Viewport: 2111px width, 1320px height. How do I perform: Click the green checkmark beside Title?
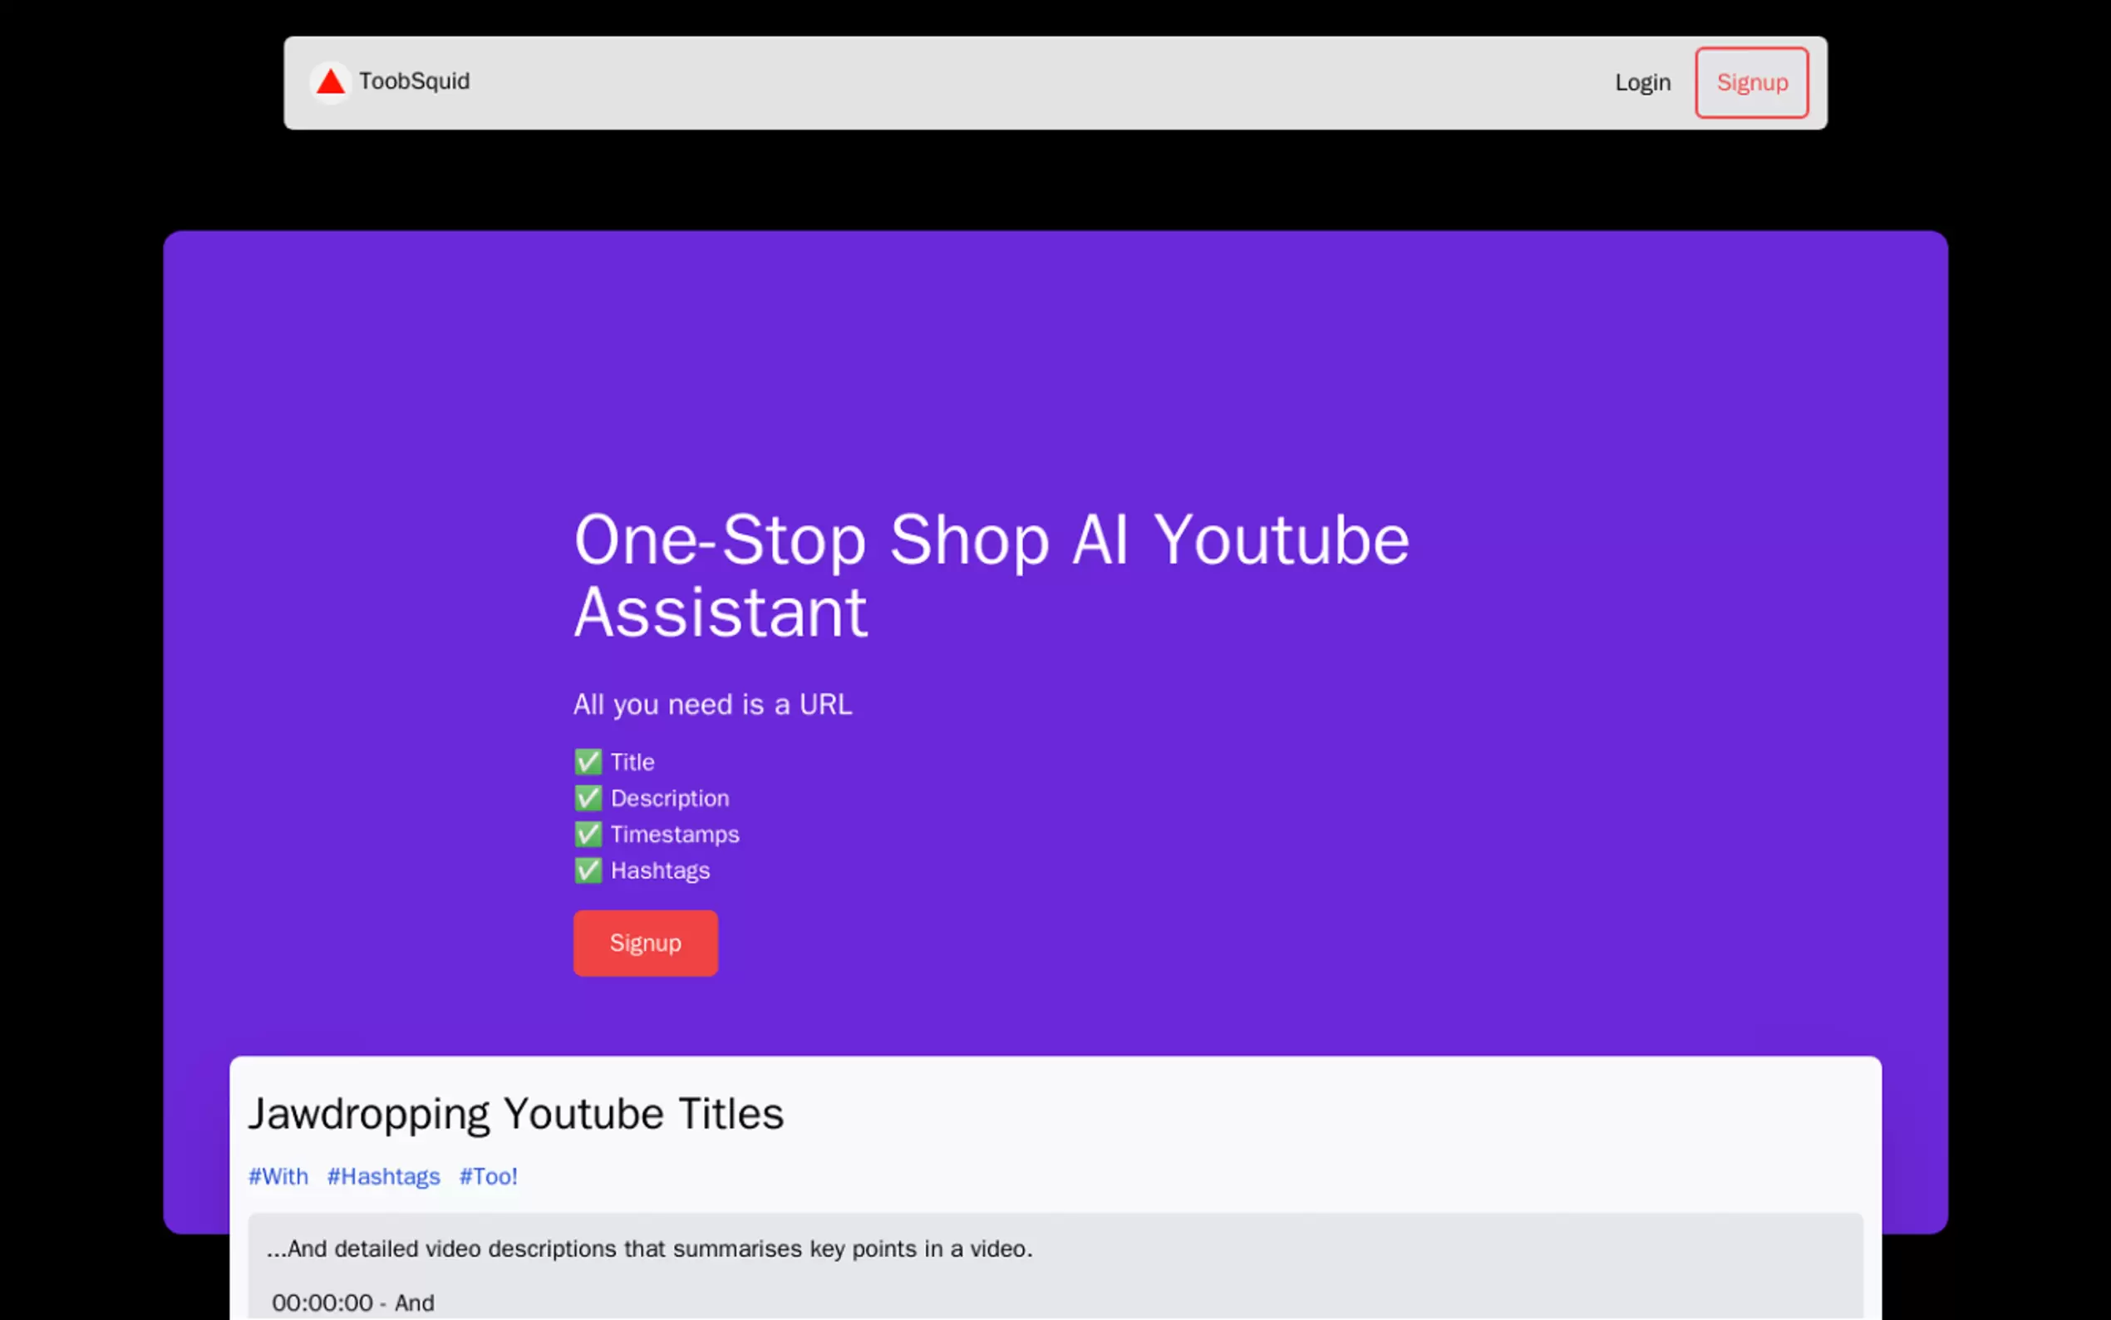coord(588,762)
